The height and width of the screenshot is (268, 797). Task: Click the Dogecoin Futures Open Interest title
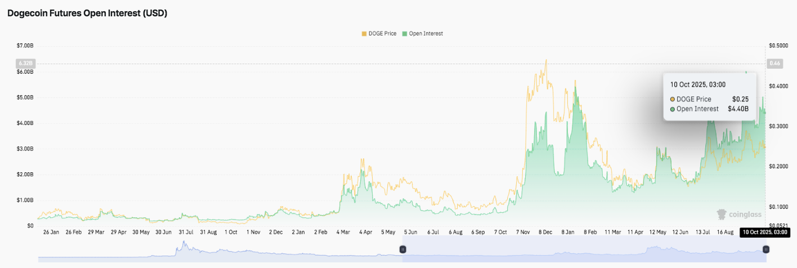(x=87, y=14)
